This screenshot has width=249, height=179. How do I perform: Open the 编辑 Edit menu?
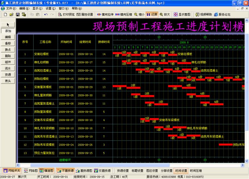pos(24,8)
